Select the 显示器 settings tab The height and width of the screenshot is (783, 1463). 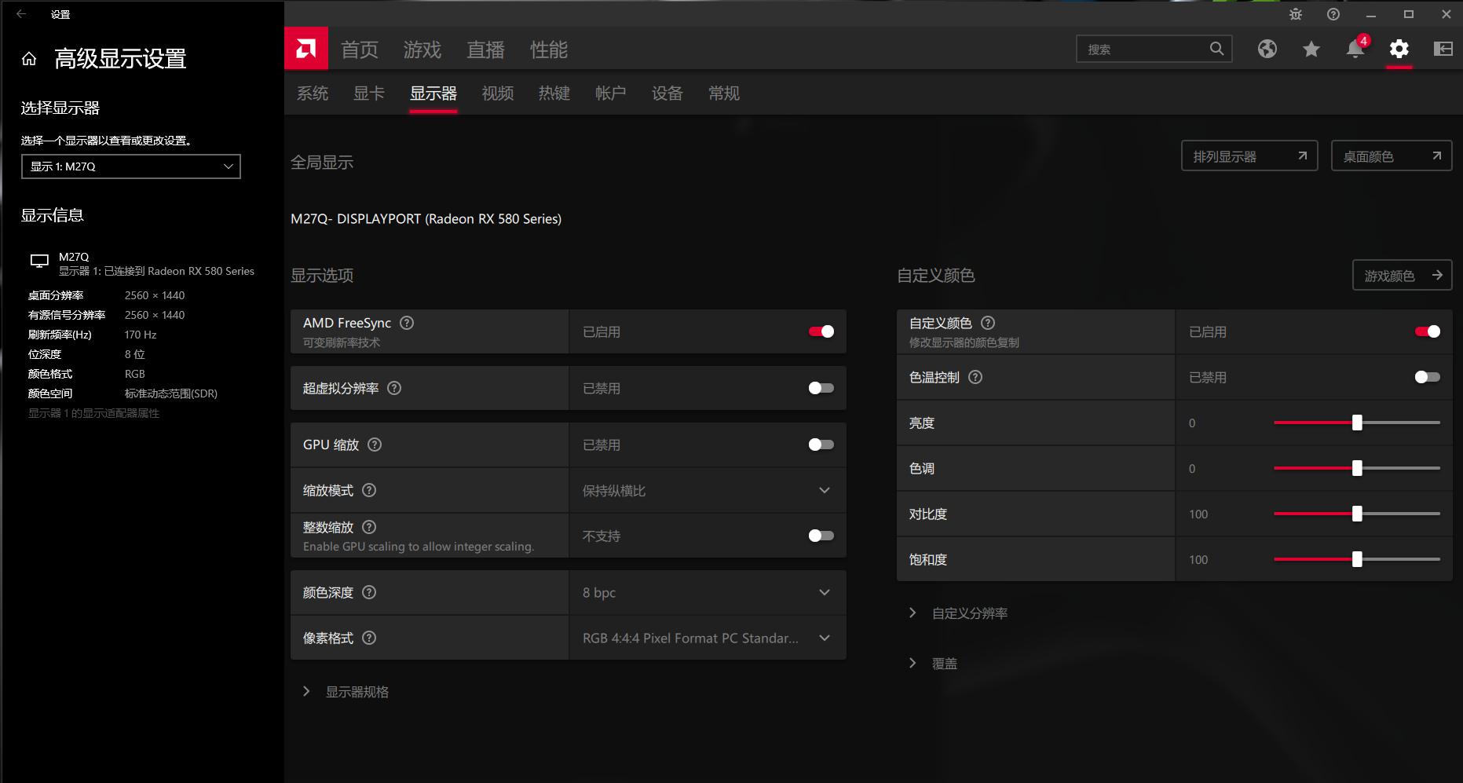click(x=433, y=93)
